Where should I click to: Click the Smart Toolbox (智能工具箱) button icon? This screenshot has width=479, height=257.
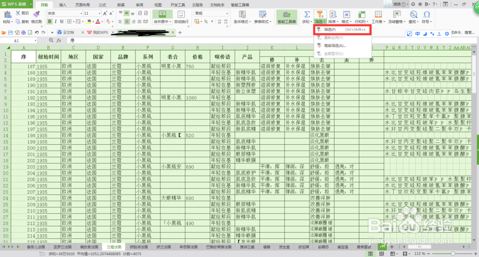click(x=286, y=15)
